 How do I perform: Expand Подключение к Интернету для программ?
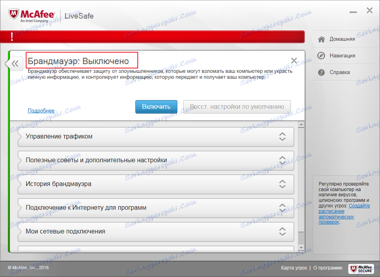click(x=156, y=208)
